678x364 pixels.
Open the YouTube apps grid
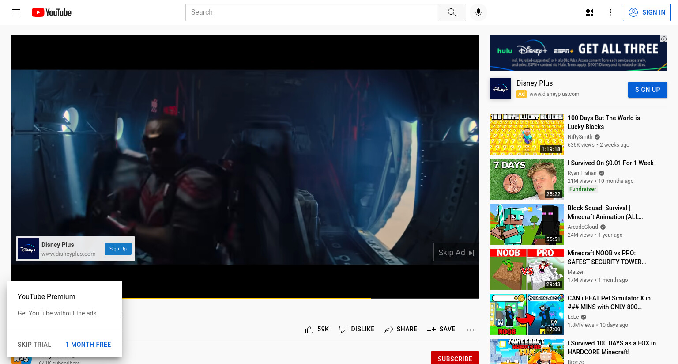point(589,12)
